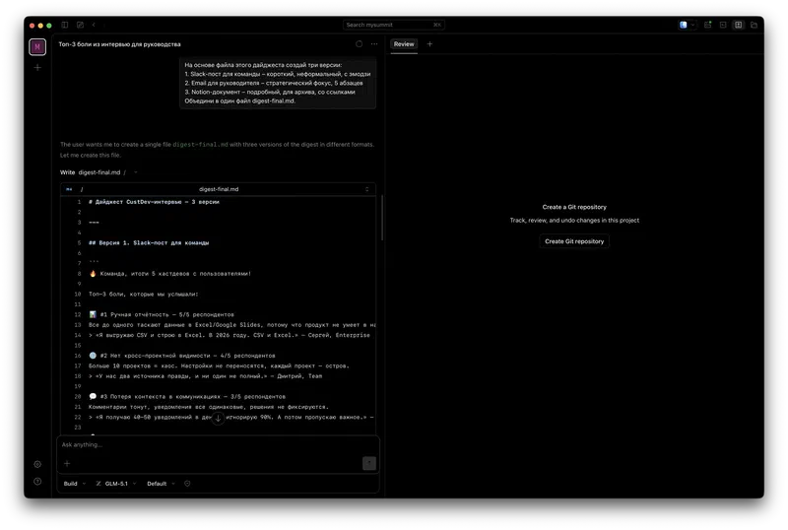The width and height of the screenshot is (788, 530).
Task: Focus the Search mysummit field
Action: click(x=393, y=25)
